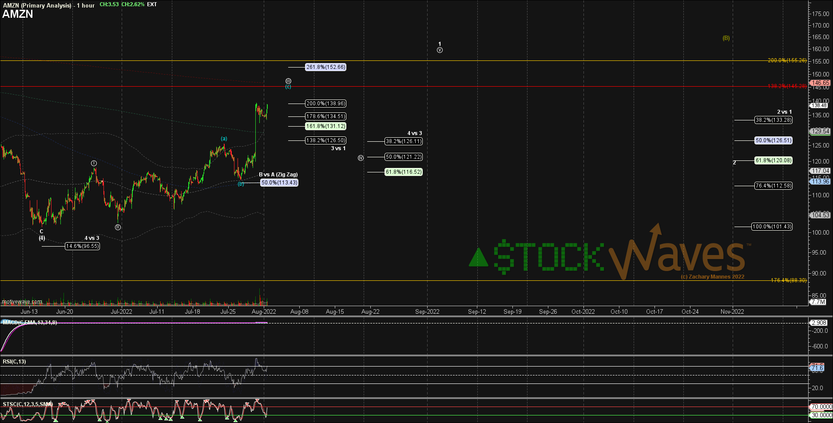Select the 129.54 price axis tag
This screenshot has height=423, width=833.
pos(820,131)
